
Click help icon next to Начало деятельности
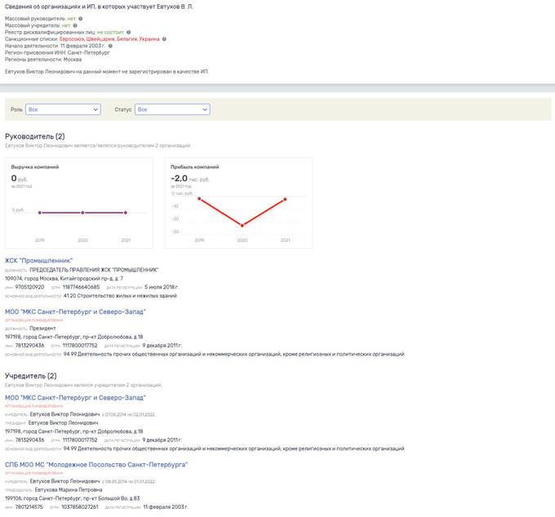click(109, 45)
